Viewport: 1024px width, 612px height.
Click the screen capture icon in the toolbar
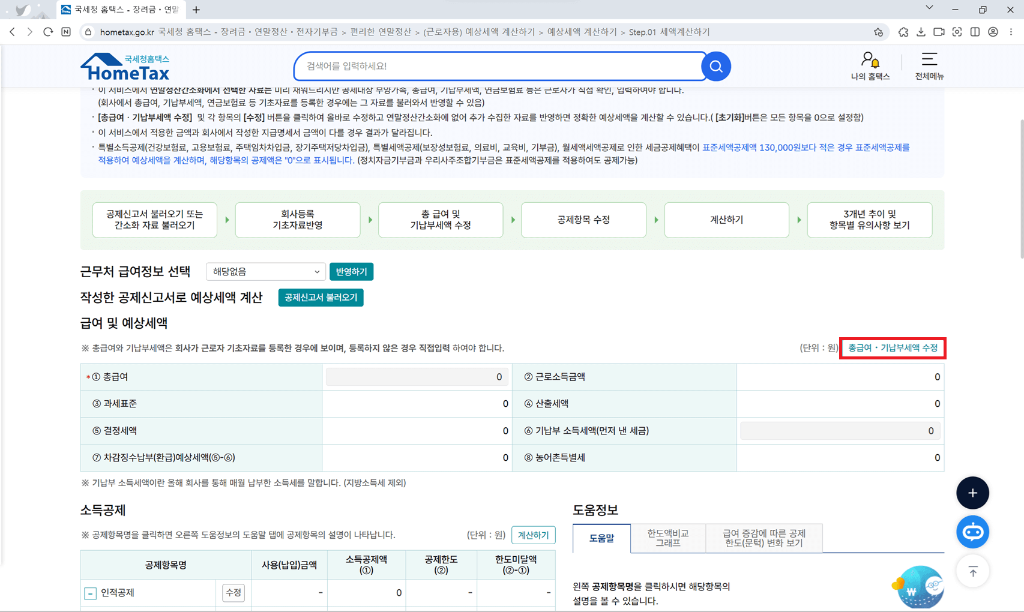click(957, 32)
